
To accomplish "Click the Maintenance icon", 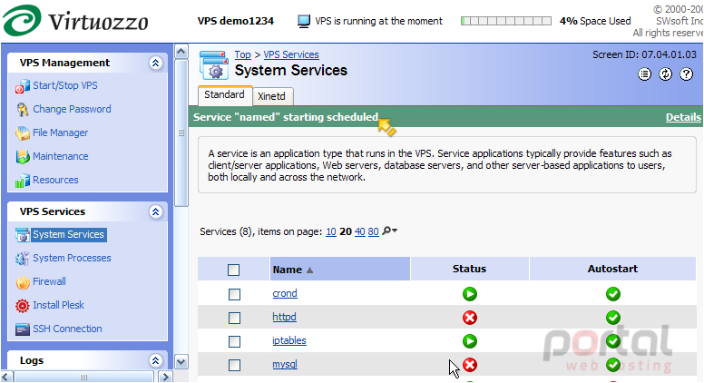I will pos(23,157).
